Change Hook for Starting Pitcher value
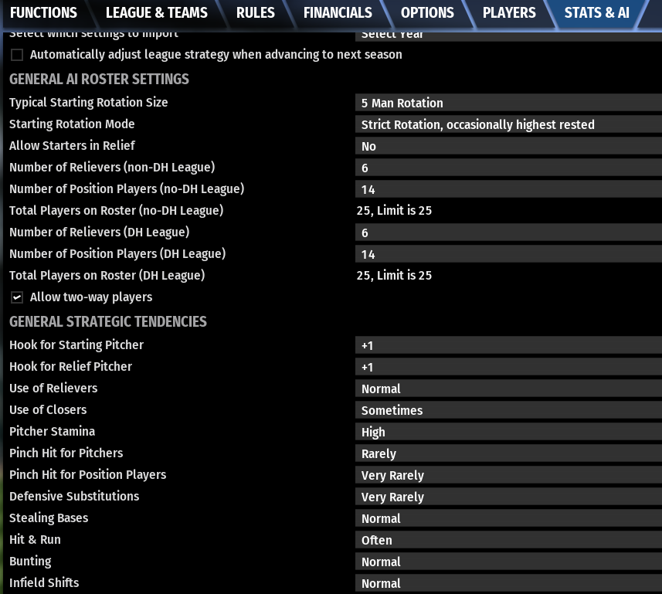 coord(508,345)
